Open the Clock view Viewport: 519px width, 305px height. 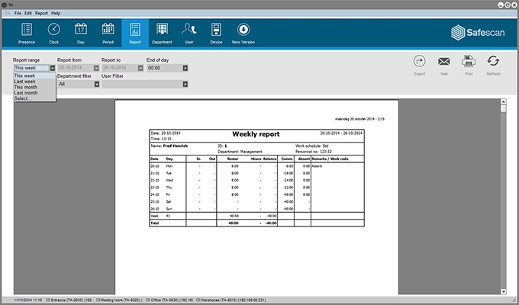[53, 33]
